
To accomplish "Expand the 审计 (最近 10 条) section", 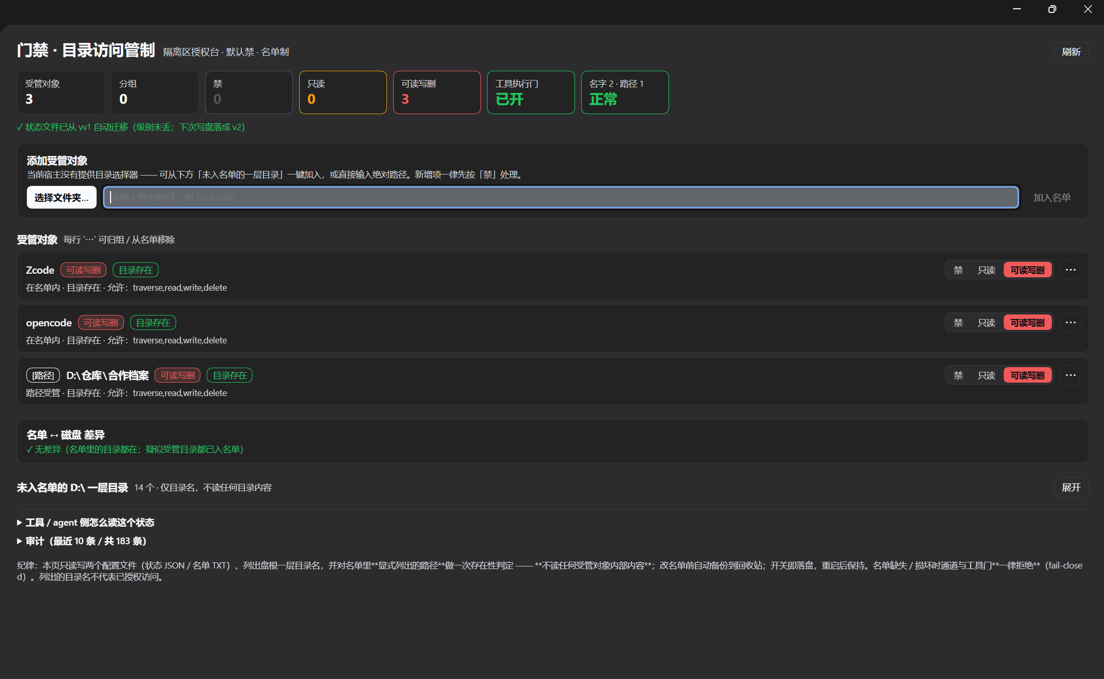I will (82, 541).
